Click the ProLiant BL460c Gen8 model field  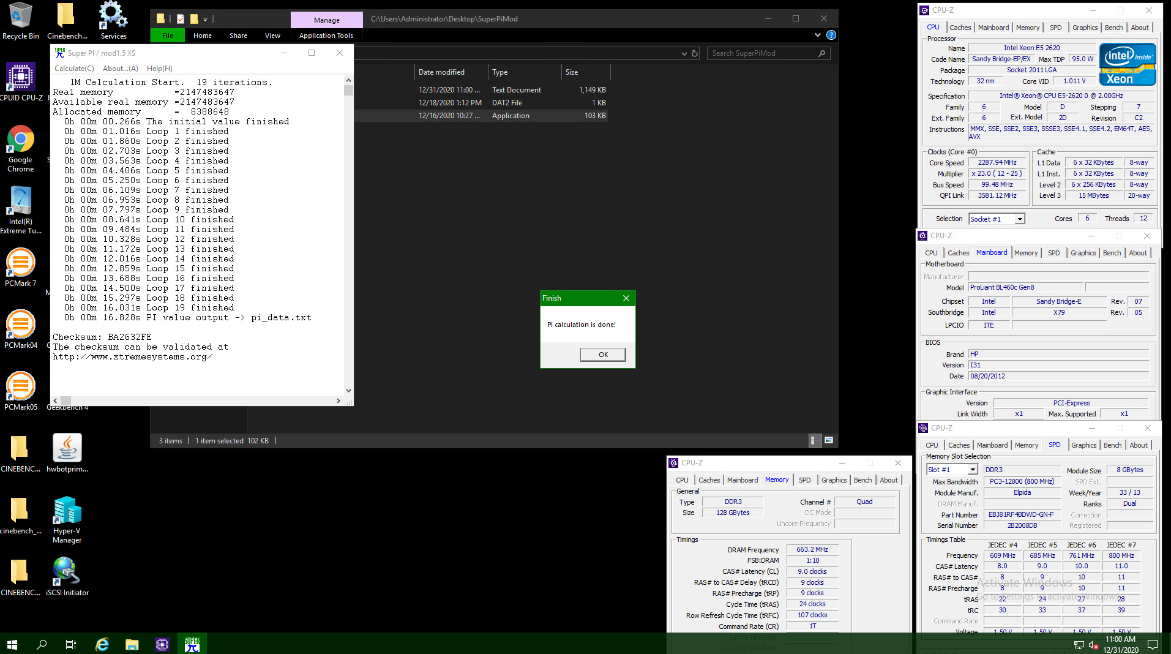pyautogui.click(x=1026, y=287)
